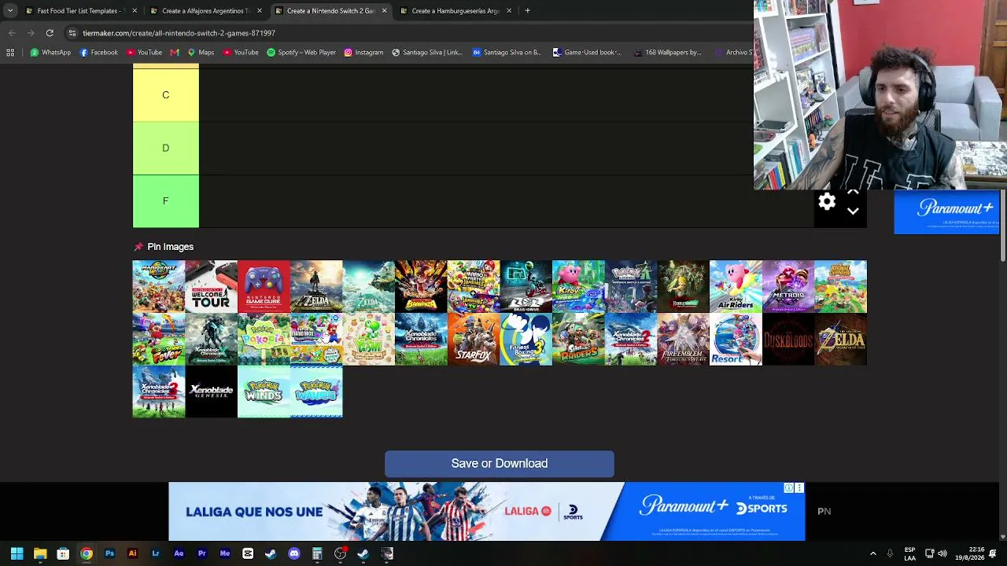Select the Drag x Drive image
This screenshot has height=566, width=1007.
click(526, 287)
